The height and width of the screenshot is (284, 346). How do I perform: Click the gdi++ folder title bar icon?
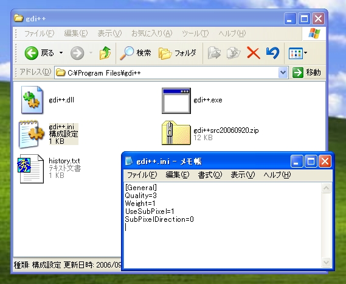(x=18, y=18)
